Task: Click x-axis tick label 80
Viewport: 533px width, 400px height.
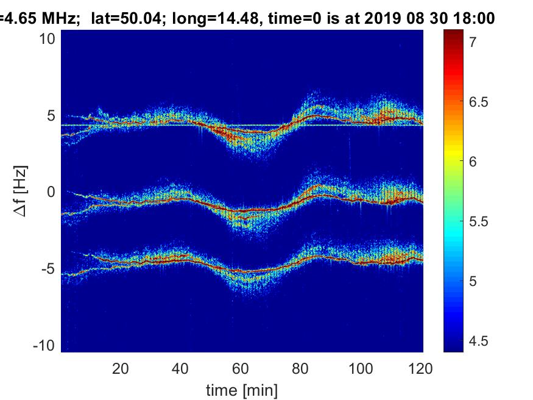Action: [301, 368]
